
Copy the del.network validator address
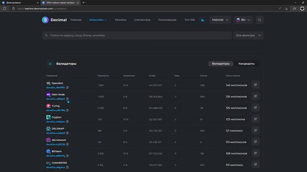pos(67,144)
